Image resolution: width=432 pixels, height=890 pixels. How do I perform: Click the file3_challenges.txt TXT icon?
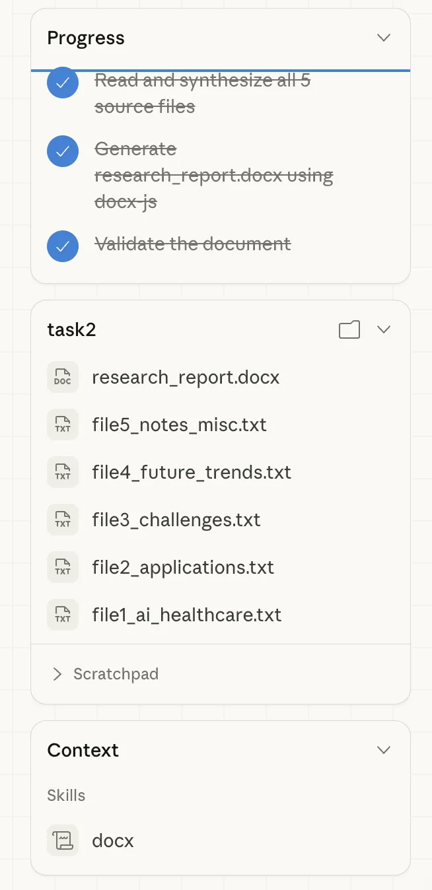[x=63, y=520]
